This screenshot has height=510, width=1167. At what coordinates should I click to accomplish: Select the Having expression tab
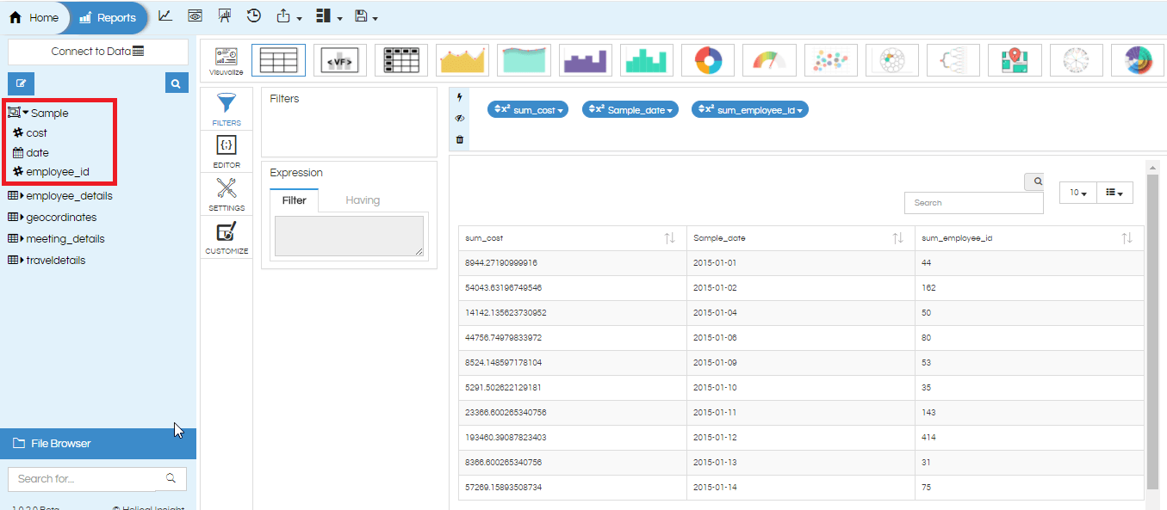[x=363, y=200]
